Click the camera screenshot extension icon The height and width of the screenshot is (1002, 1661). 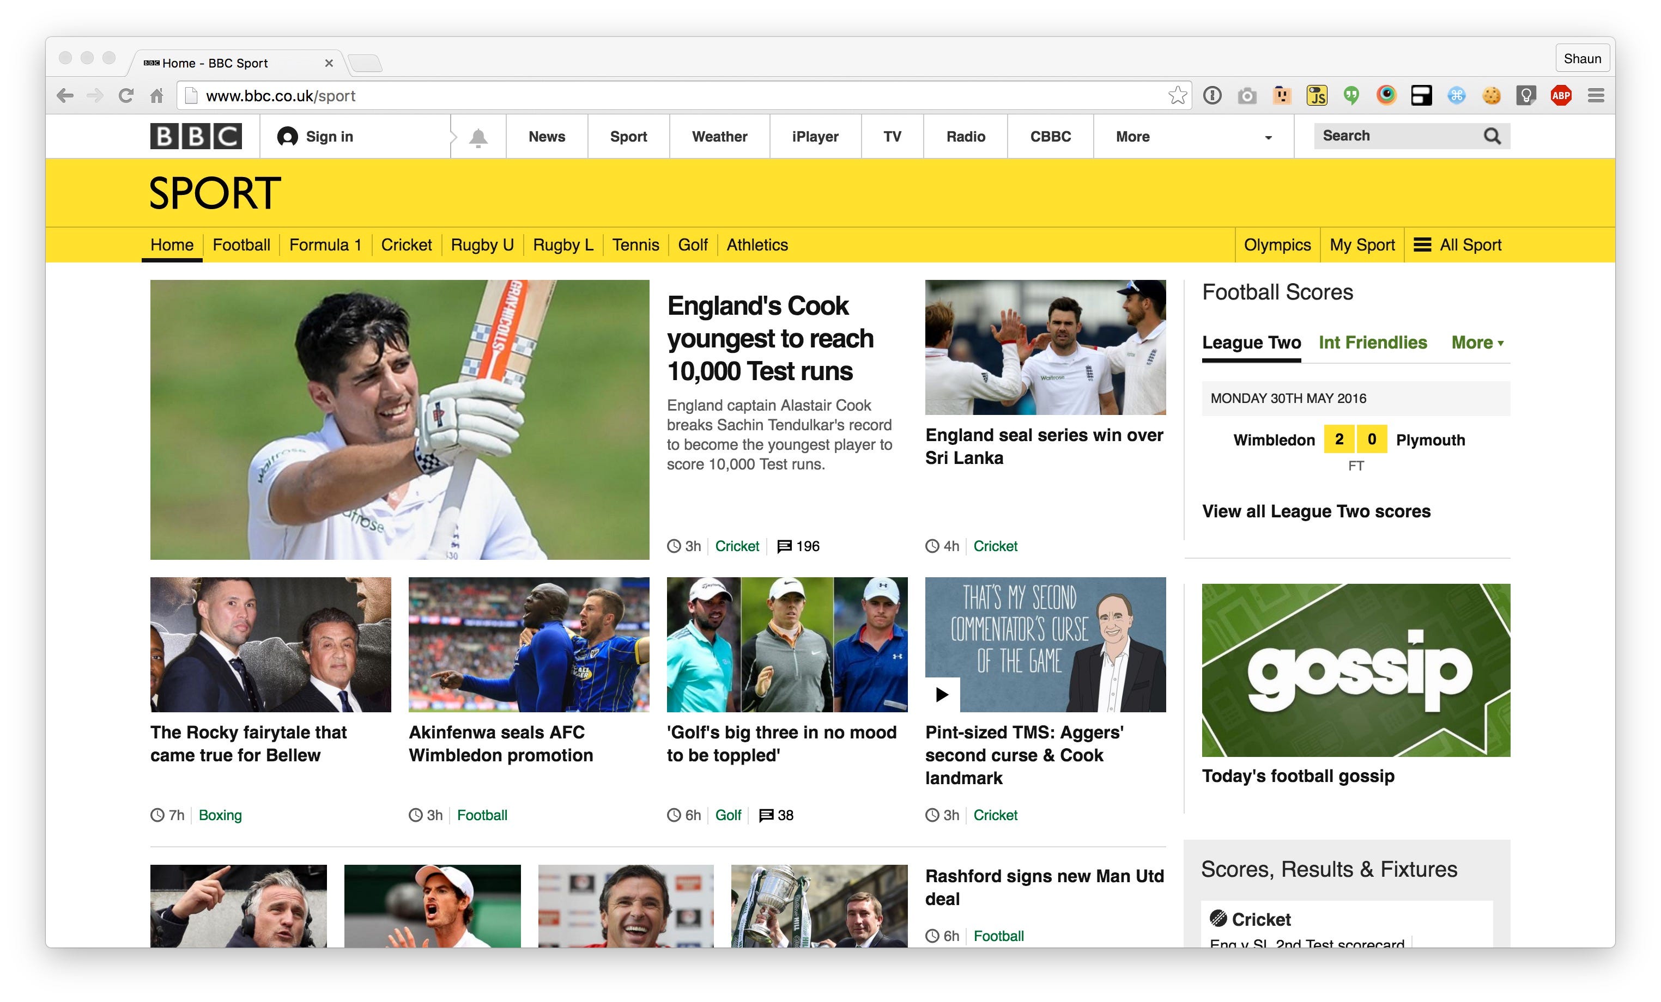click(1247, 96)
